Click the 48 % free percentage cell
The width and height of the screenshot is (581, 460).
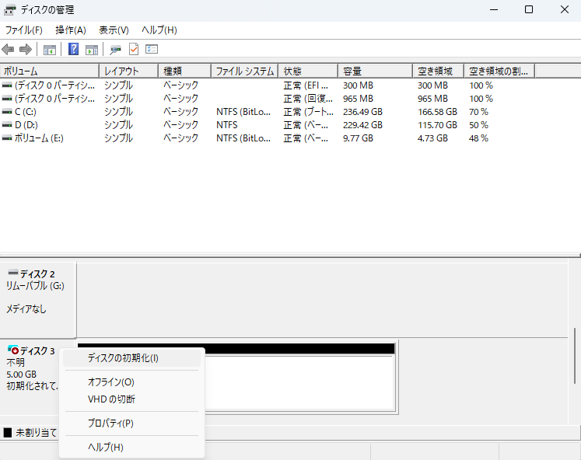[479, 138]
